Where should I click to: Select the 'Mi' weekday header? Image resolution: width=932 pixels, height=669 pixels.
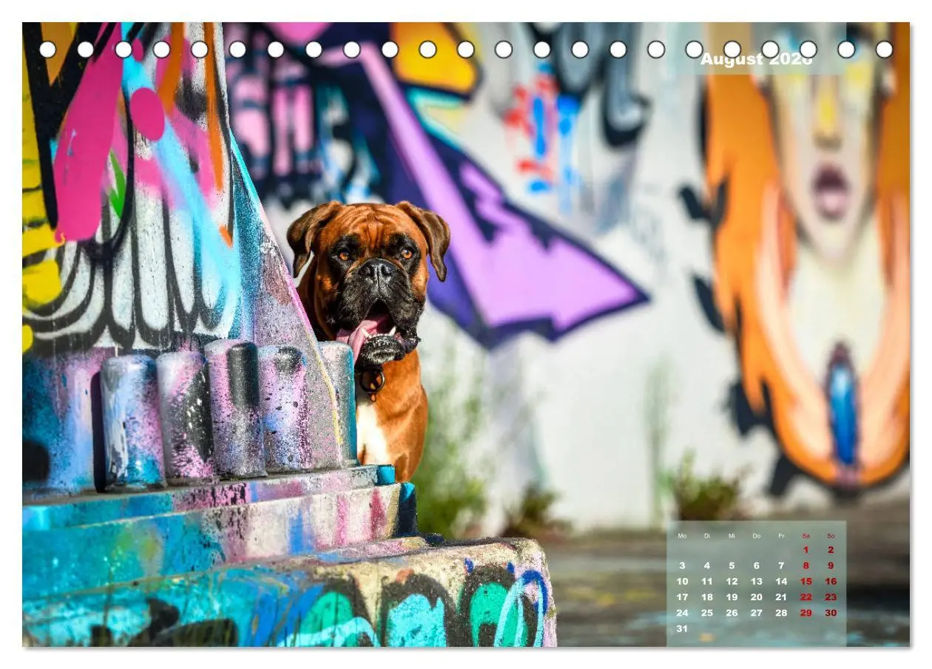(732, 536)
